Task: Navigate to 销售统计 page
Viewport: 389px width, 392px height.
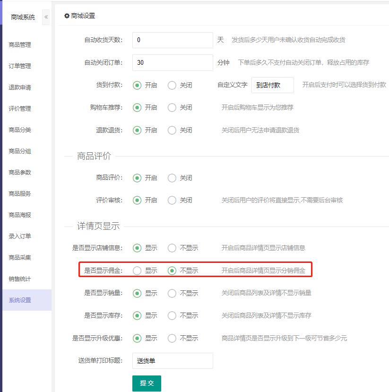Action: point(20,279)
